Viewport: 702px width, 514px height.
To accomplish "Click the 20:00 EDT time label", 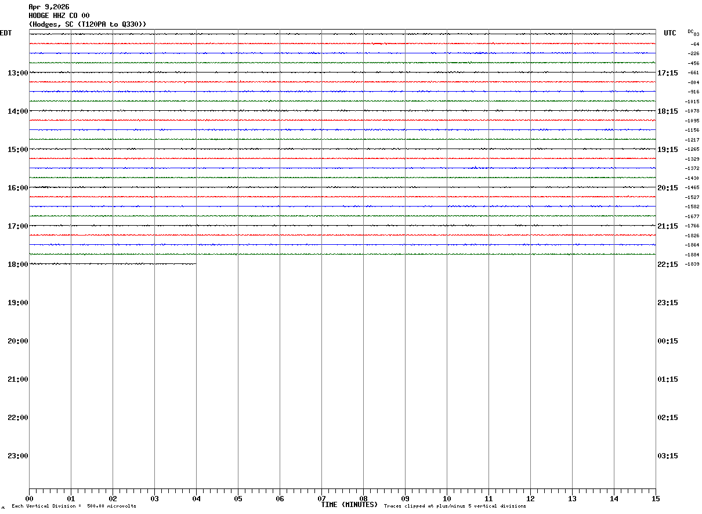I will coord(17,341).
